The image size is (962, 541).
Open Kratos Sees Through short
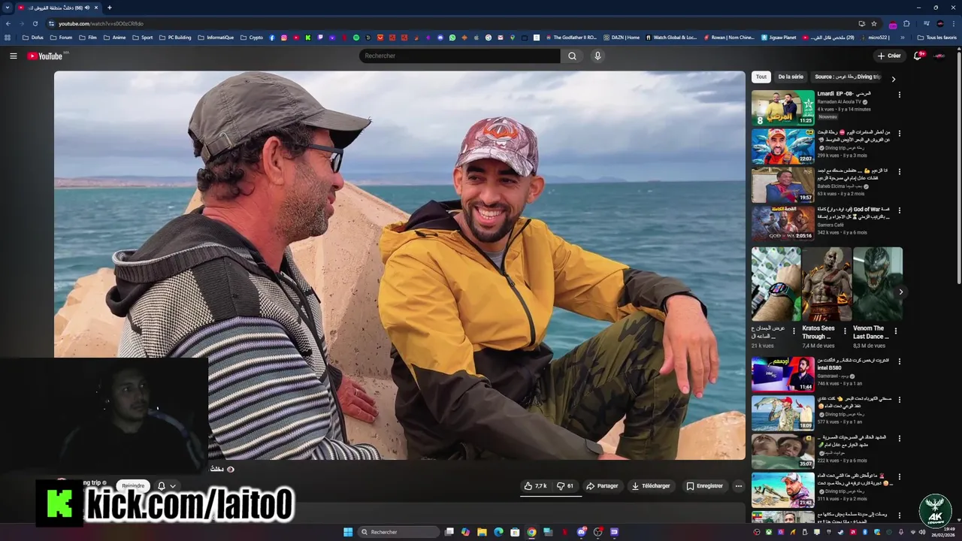point(827,284)
